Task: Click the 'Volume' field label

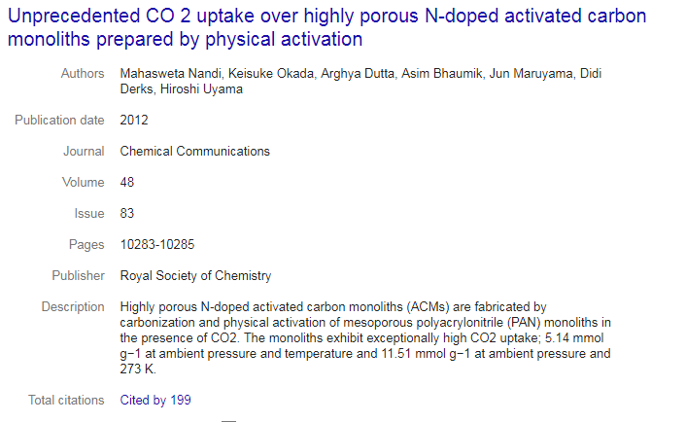Action: click(84, 182)
